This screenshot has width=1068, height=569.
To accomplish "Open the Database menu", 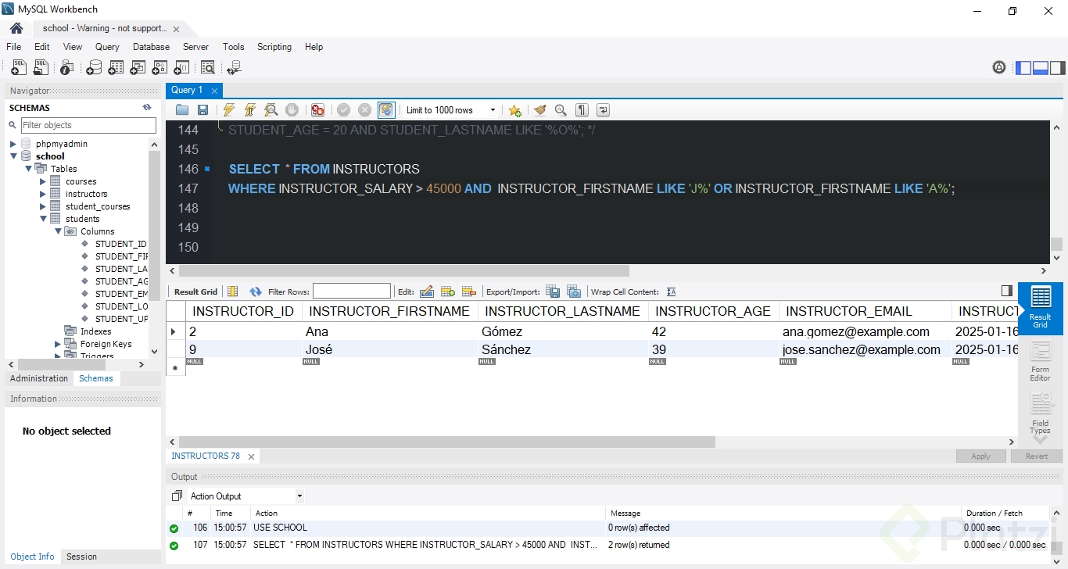I will click(x=151, y=47).
